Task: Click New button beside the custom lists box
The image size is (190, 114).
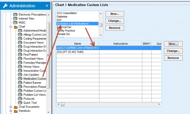Action: point(115,14)
